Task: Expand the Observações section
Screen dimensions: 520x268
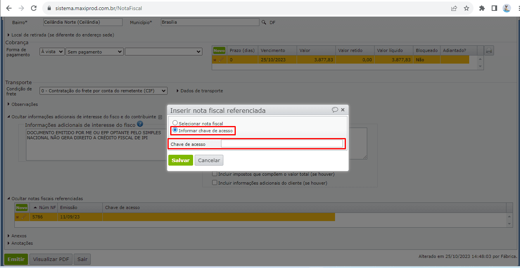Action: click(22, 104)
